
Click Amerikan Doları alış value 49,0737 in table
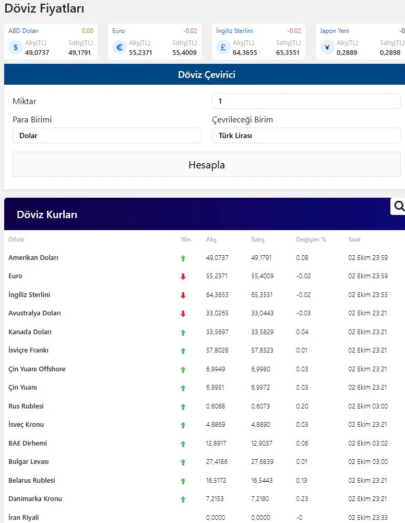click(x=217, y=257)
